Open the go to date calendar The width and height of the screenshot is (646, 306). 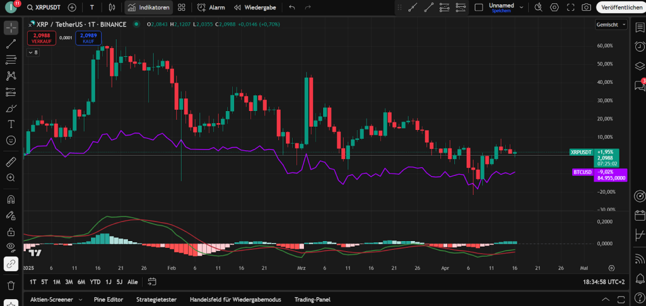click(151, 281)
